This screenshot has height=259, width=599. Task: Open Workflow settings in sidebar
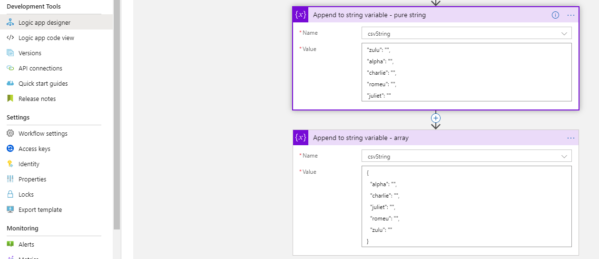pos(43,133)
